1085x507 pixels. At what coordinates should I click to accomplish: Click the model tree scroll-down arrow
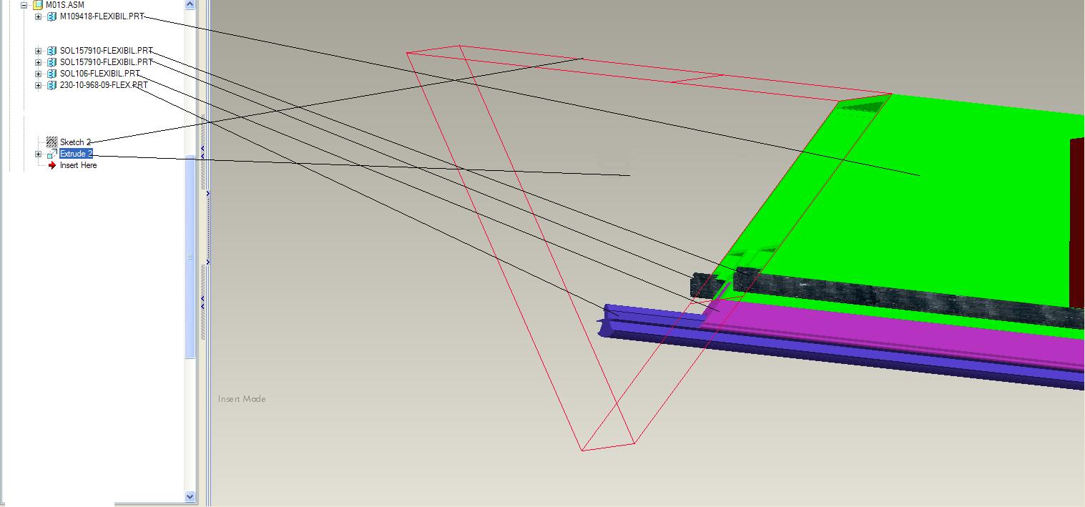[x=190, y=496]
